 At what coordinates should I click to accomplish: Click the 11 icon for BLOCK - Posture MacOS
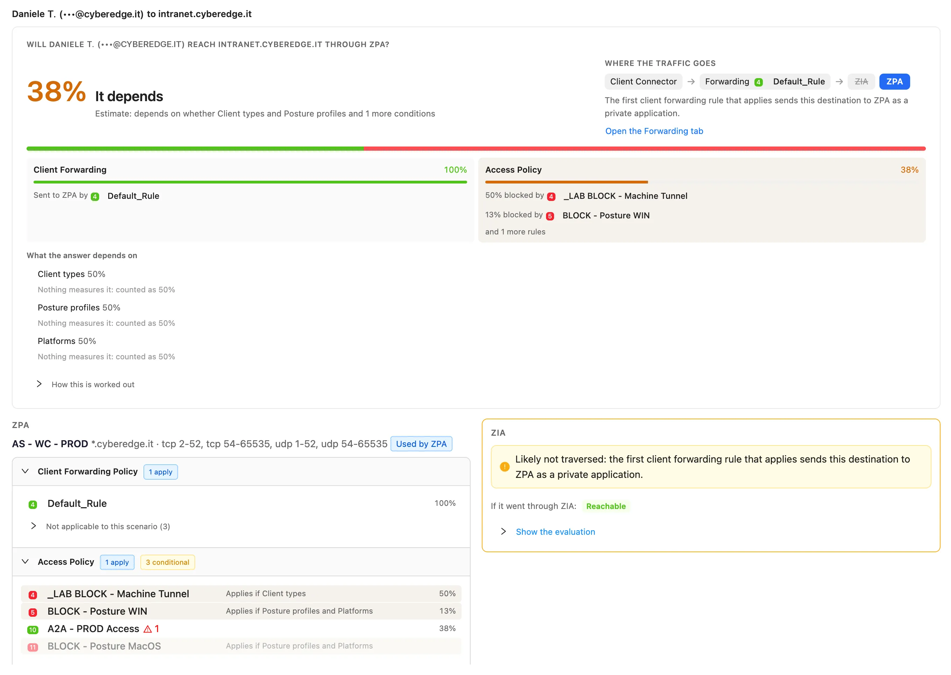32,647
